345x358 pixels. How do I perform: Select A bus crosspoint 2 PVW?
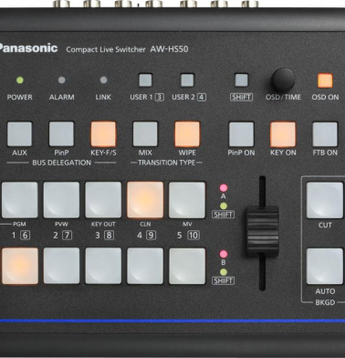pos(61,200)
